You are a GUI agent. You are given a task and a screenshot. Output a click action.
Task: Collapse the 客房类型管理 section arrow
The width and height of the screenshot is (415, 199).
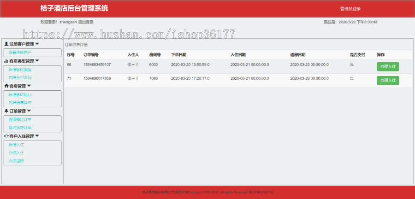(37, 61)
